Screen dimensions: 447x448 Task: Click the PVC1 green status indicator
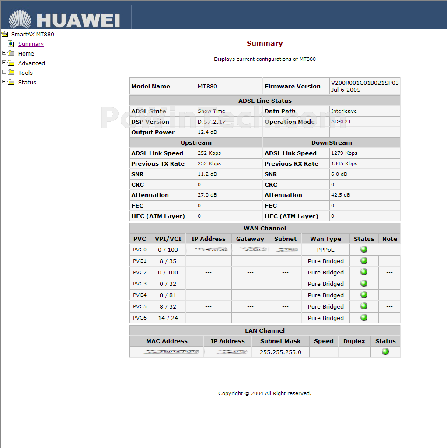(364, 260)
